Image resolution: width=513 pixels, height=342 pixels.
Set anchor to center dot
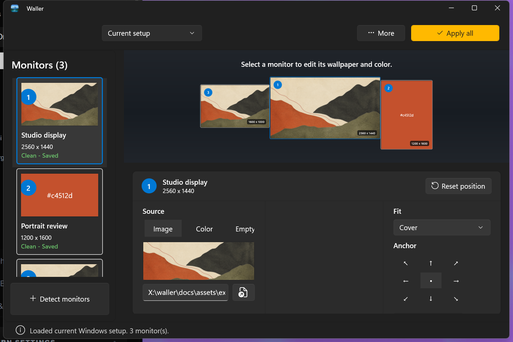pyautogui.click(x=431, y=281)
